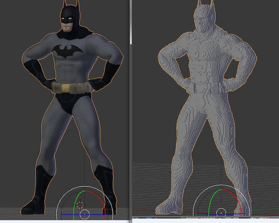Click the red rotation arc in left viewport

pos(100,198)
